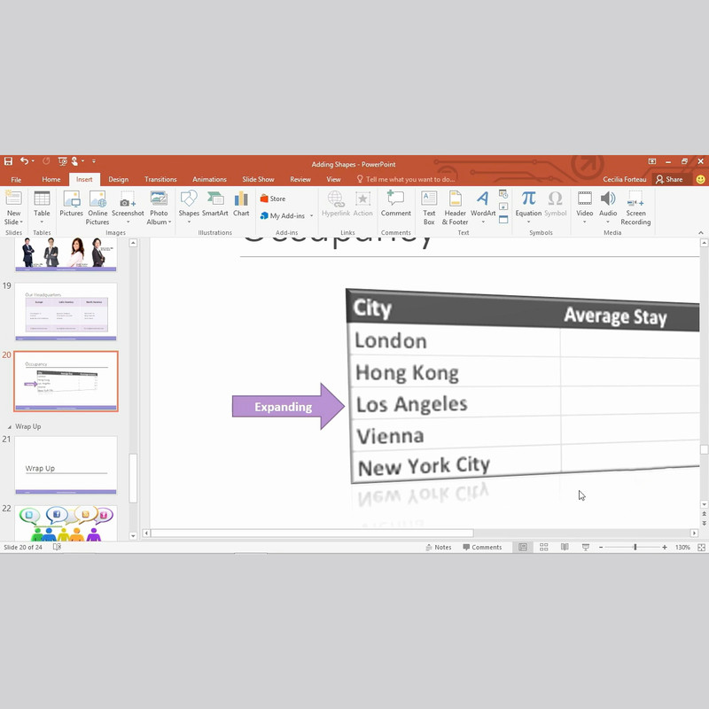Switch to Reading View
The width and height of the screenshot is (709, 709).
coord(565,548)
